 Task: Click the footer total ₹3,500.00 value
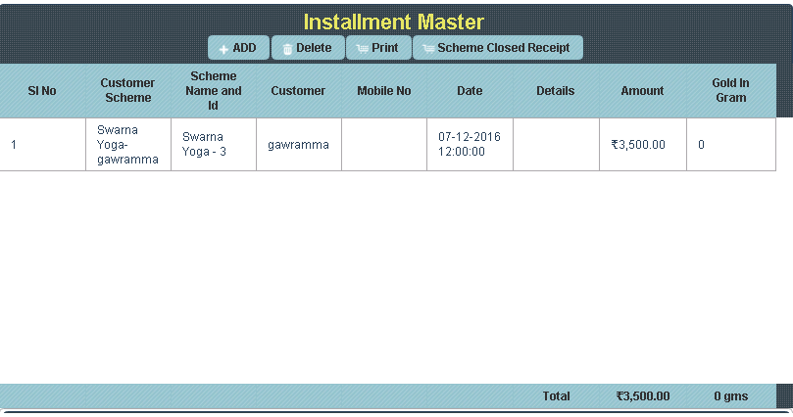(643, 396)
